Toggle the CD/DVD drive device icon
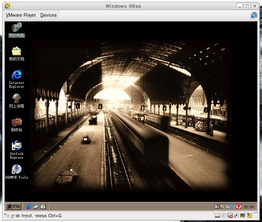The image size is (262, 222). [x=224, y=216]
